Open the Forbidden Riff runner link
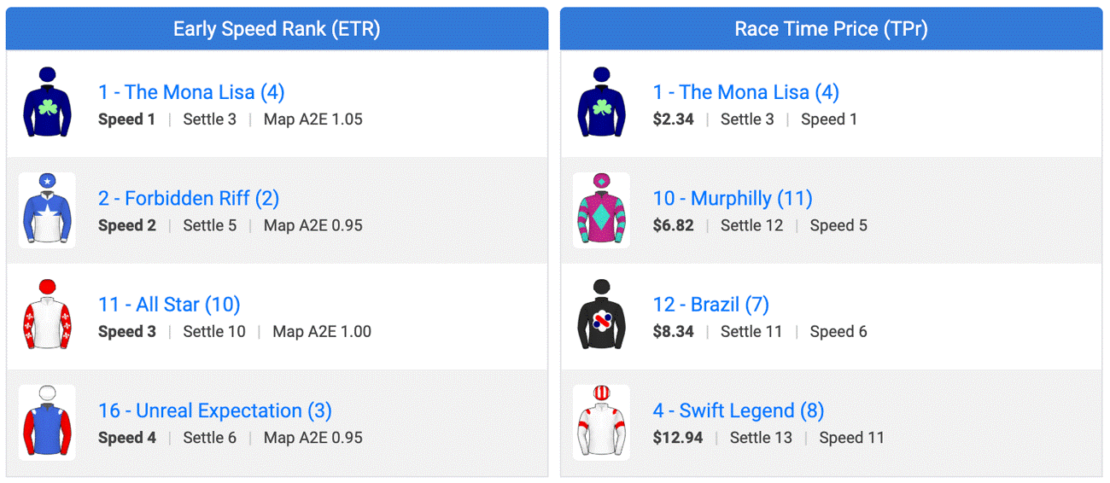Screen dimensions: 1110x483 click(189, 199)
